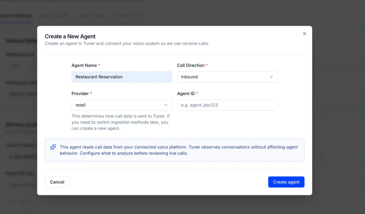This screenshot has height=214, width=365.
Task: Click Cancel to abort agent creation
Action: coord(57,182)
